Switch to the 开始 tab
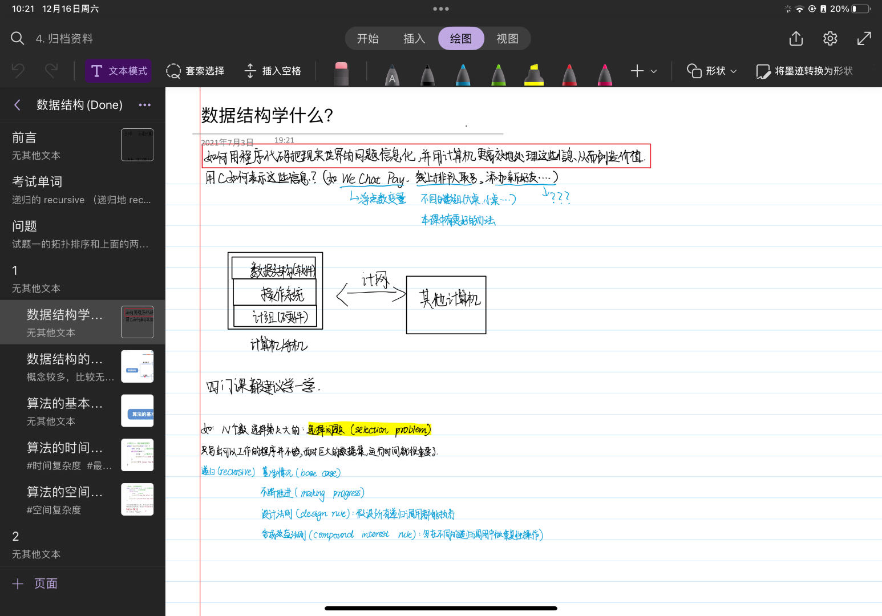The width and height of the screenshot is (882, 616). coord(368,38)
